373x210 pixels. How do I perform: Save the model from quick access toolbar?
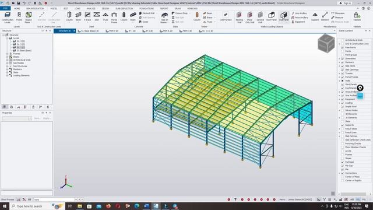pyautogui.click(x=18, y=3)
